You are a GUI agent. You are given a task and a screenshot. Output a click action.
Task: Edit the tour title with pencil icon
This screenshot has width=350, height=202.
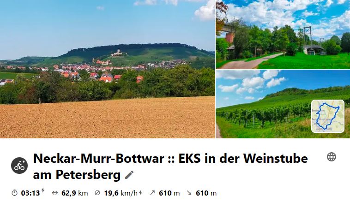tap(129, 175)
